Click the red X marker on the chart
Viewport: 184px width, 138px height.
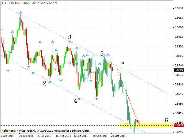click(x=123, y=63)
